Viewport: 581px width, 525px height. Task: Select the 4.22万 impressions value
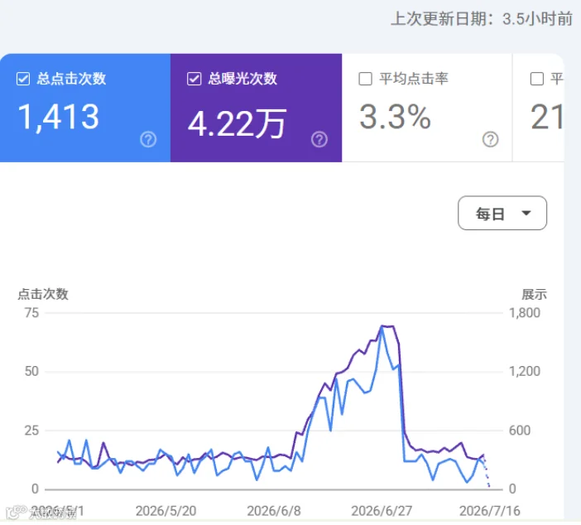click(238, 124)
